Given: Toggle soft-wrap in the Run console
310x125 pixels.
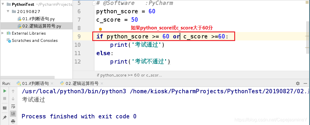Looking at the screenshot, I should 13,106.
